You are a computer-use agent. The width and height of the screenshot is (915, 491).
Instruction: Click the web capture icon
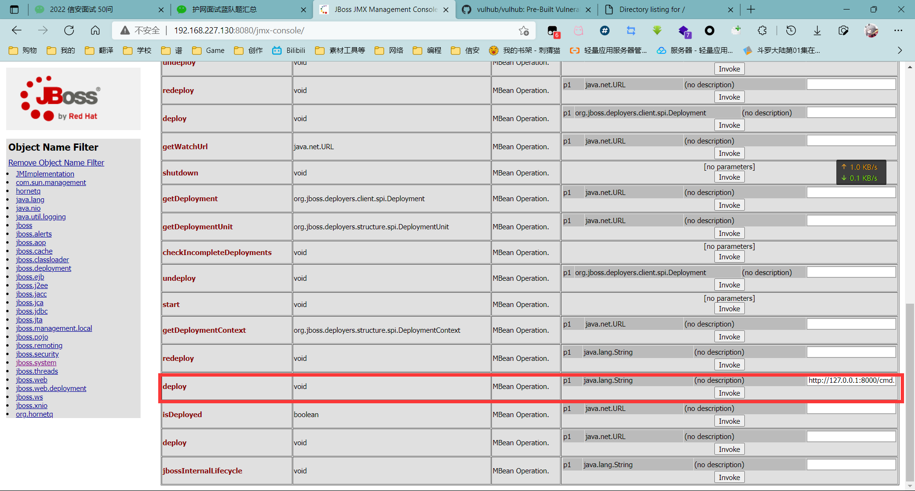click(x=844, y=31)
